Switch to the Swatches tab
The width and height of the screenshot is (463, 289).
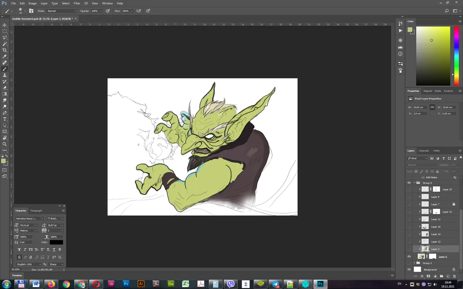pos(449,91)
